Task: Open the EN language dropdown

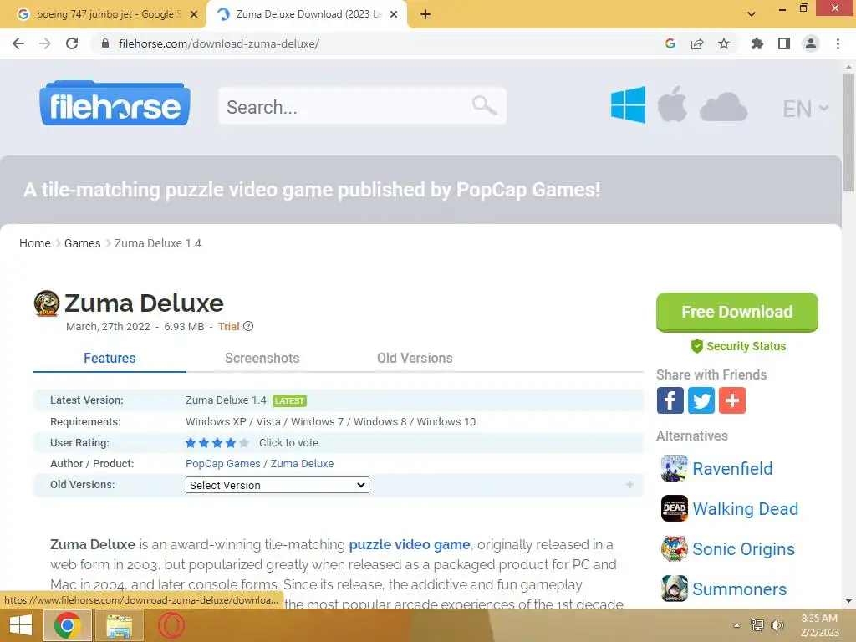Action: click(805, 109)
